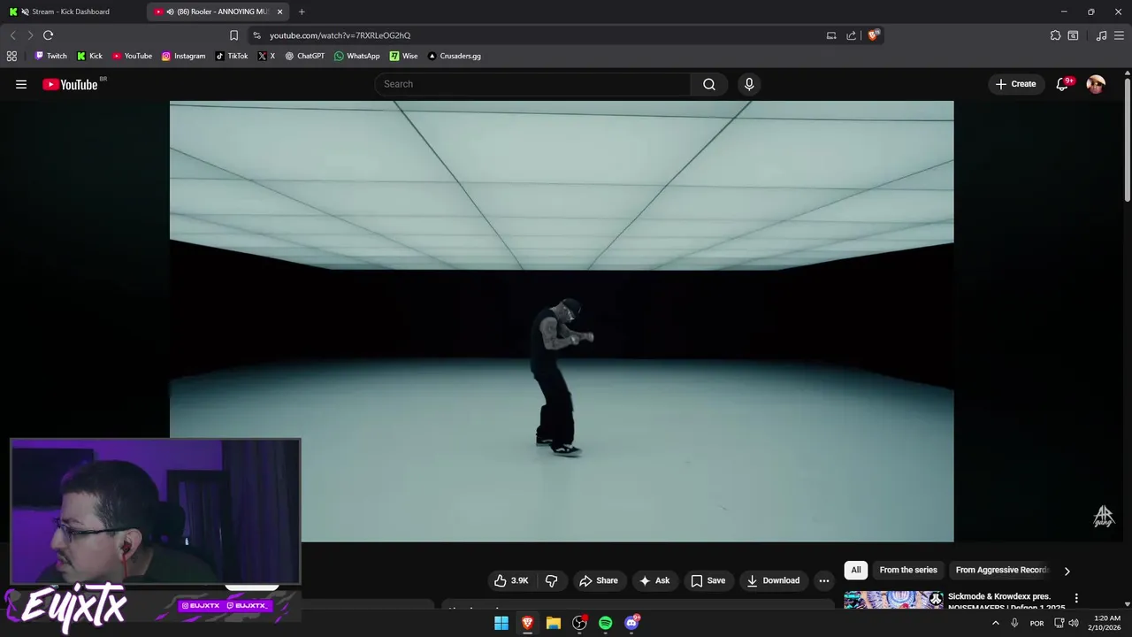Click the video player to pause
Image resolution: width=1132 pixels, height=637 pixels.
[562, 321]
